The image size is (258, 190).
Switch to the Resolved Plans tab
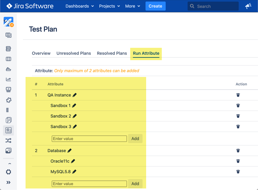tap(112, 53)
